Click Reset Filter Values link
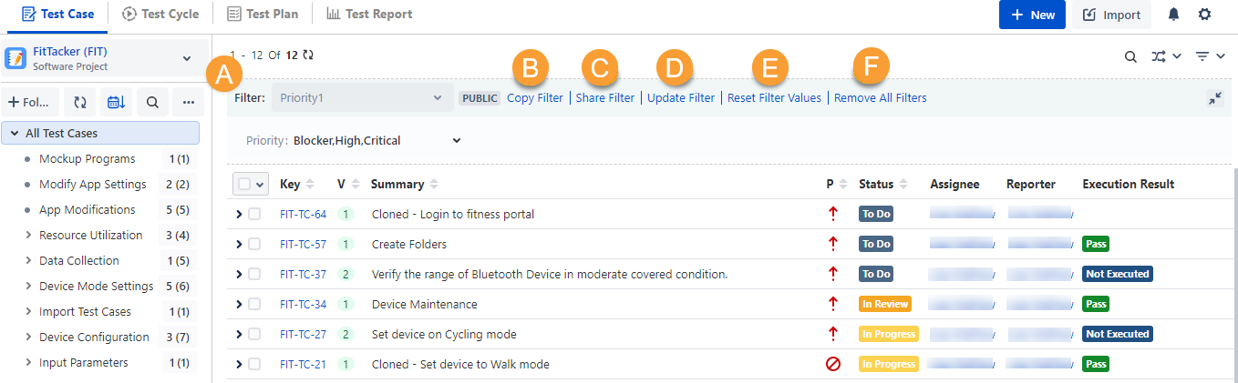The height and width of the screenshot is (383, 1238). click(x=774, y=97)
